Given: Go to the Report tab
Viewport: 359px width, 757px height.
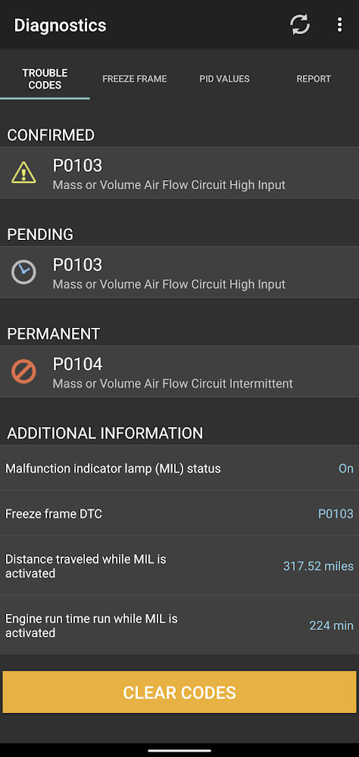Looking at the screenshot, I should click(x=314, y=79).
